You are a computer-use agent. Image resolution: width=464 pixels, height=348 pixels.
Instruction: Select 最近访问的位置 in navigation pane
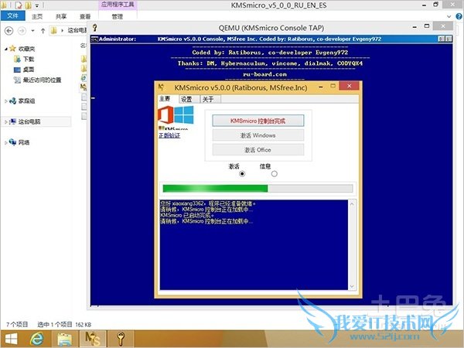[42, 80]
